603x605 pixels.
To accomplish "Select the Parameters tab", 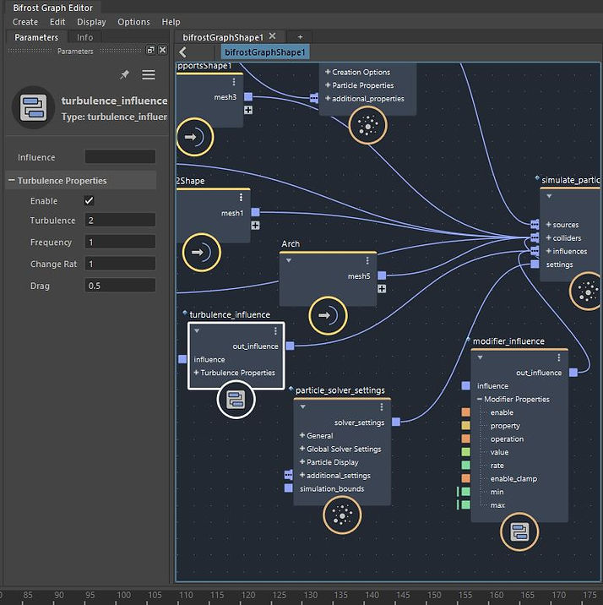I will tap(36, 37).
